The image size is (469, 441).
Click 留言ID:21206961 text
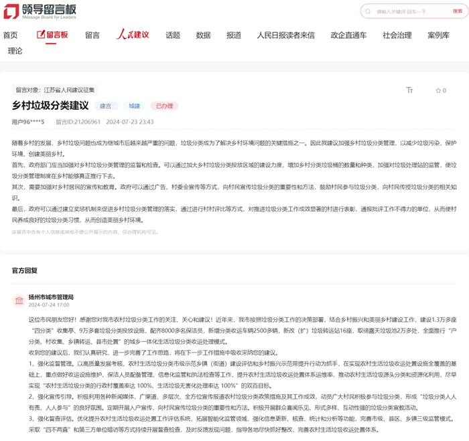[x=78, y=122]
